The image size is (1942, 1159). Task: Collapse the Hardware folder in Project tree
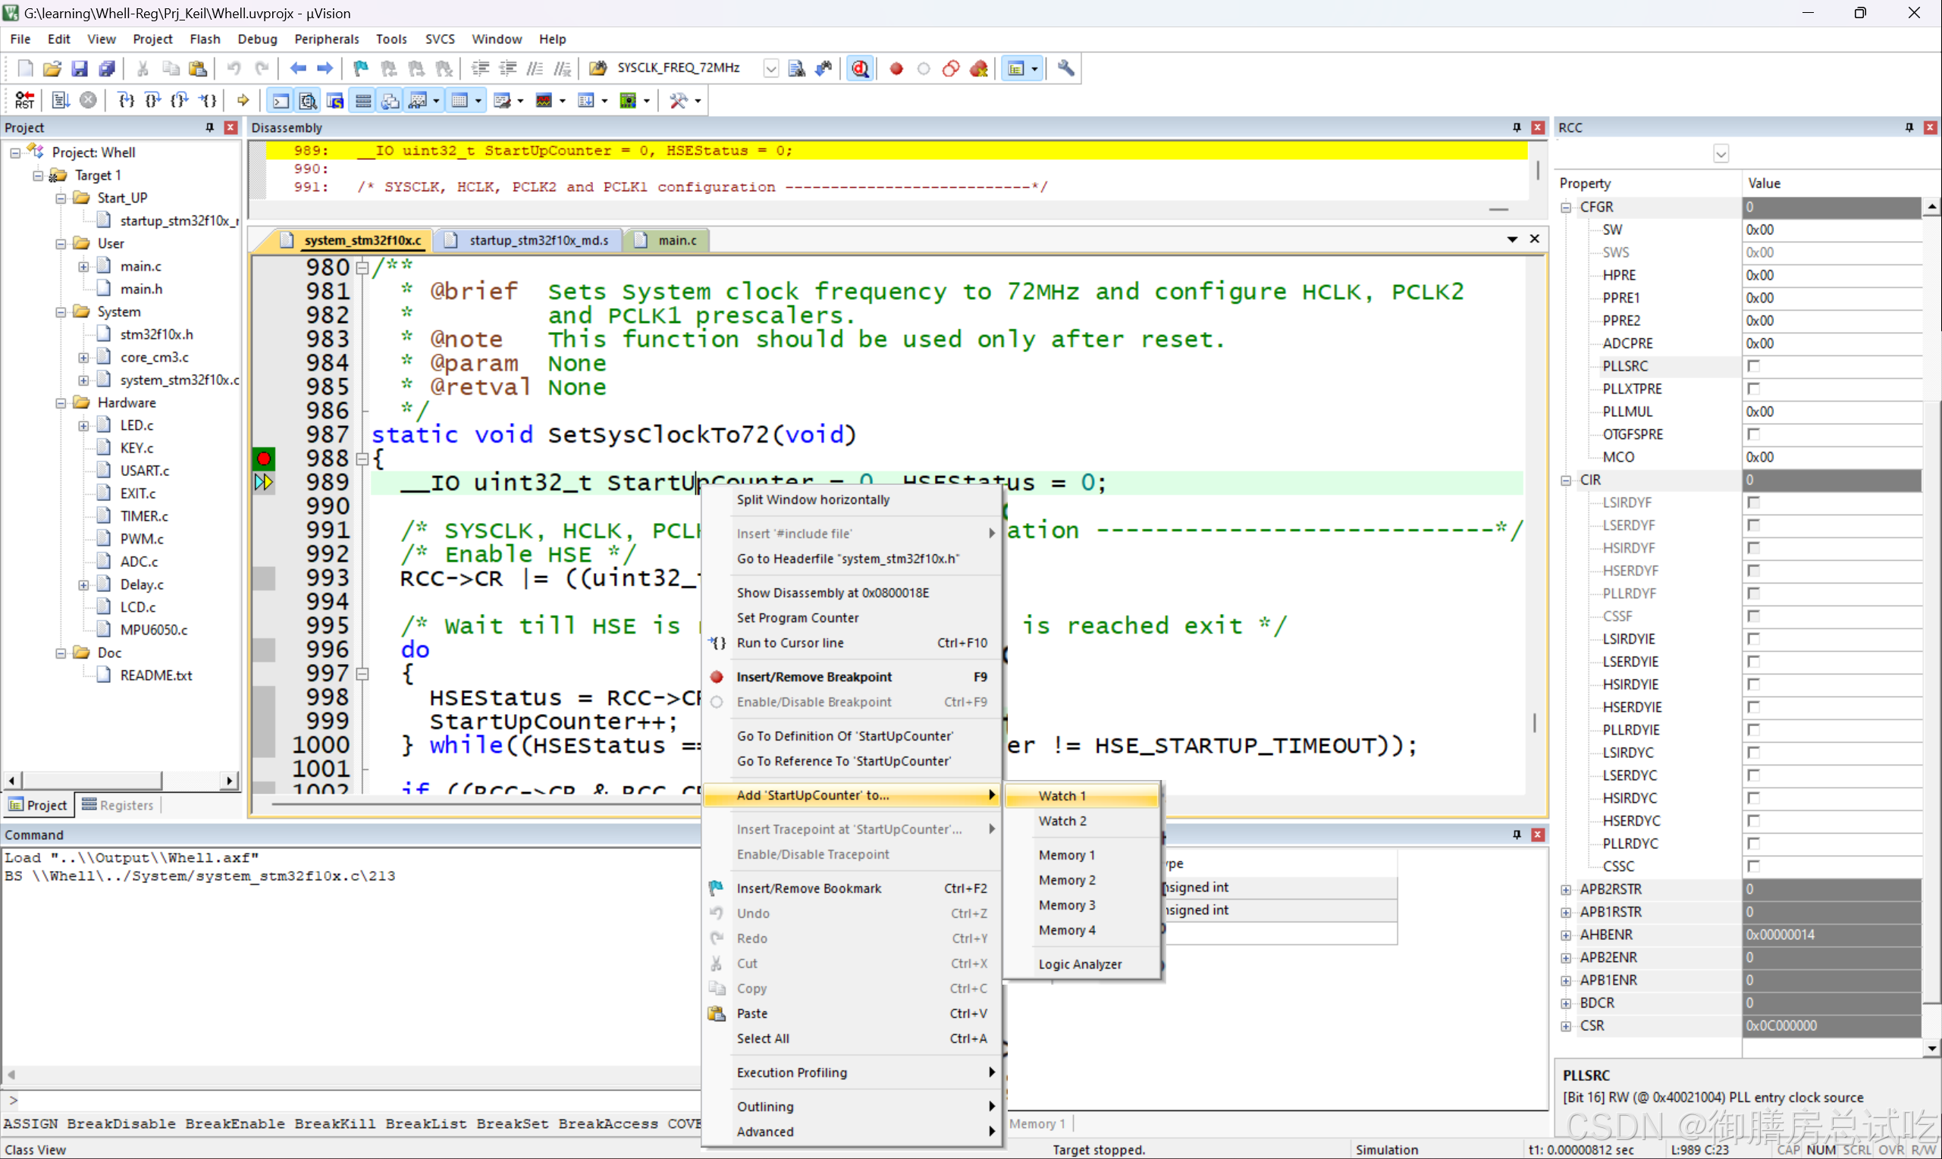pyautogui.click(x=61, y=403)
